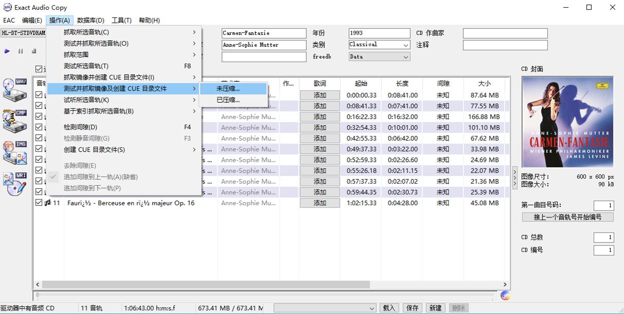624x314 pixels.
Task: Select 检测间隙(D) menu entry
Action: tap(124, 127)
